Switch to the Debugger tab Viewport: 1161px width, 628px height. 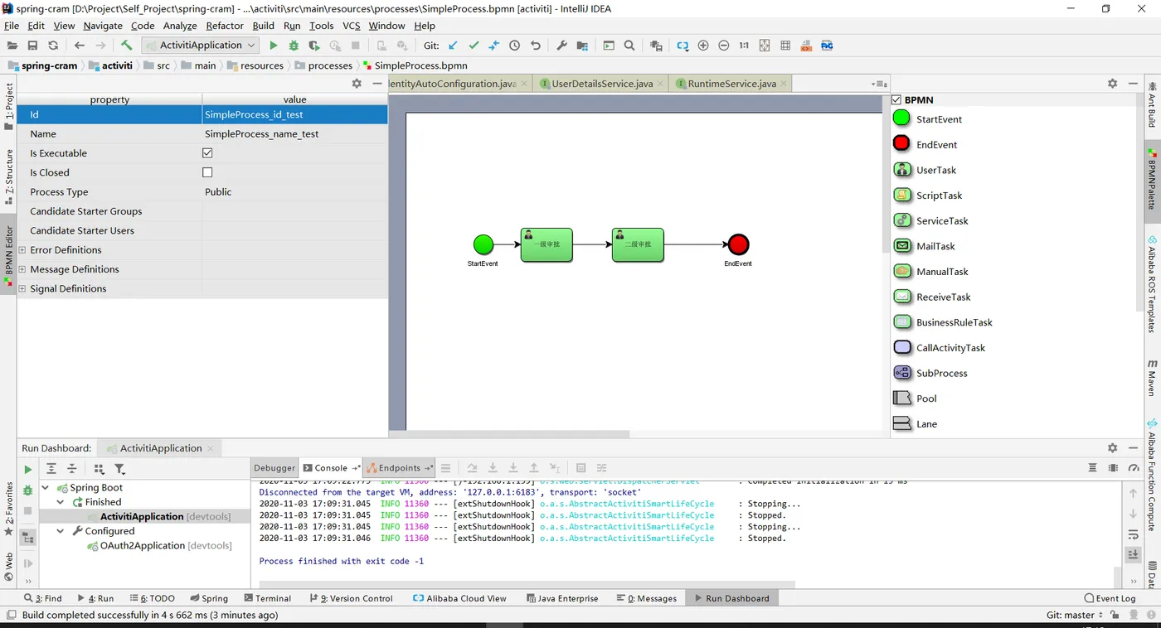274,468
